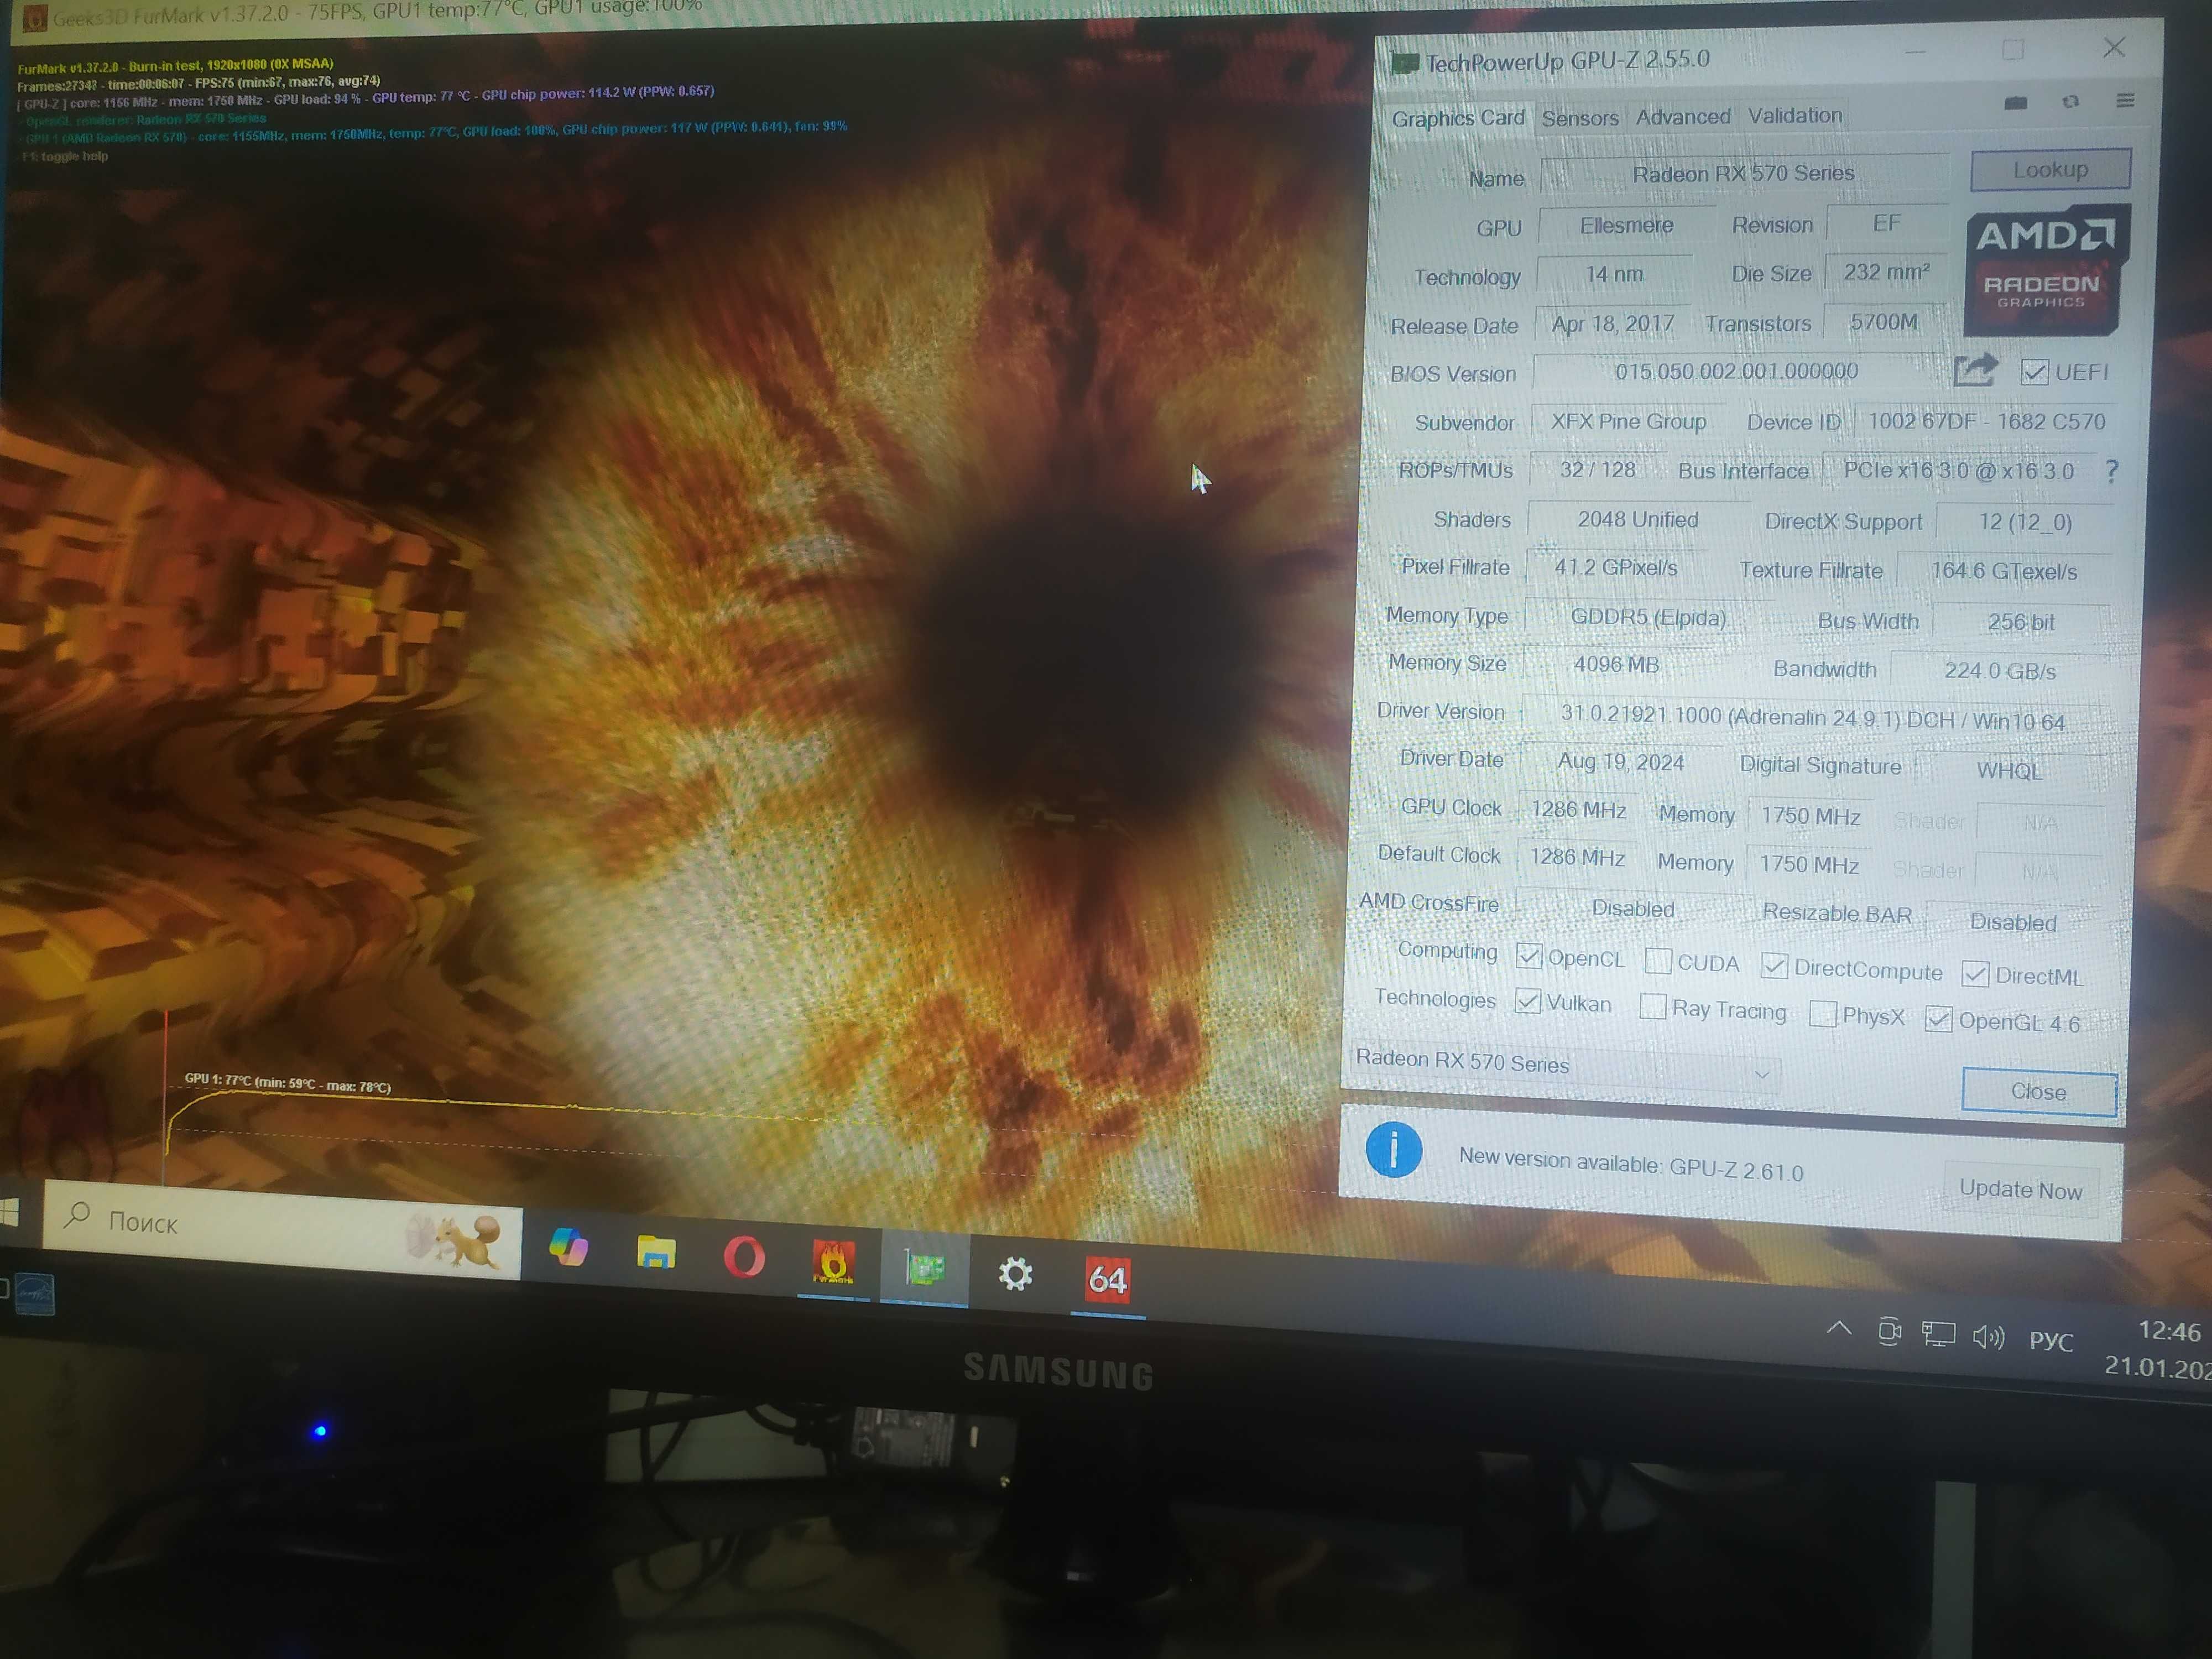The image size is (2212, 1659).
Task: Open Settings gear in taskbar
Action: (x=1015, y=1274)
